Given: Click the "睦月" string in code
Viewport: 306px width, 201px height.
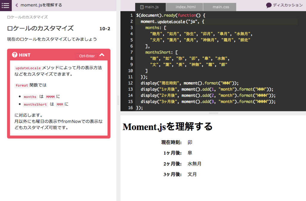Looking at the screenshot, I should [x=156, y=34].
